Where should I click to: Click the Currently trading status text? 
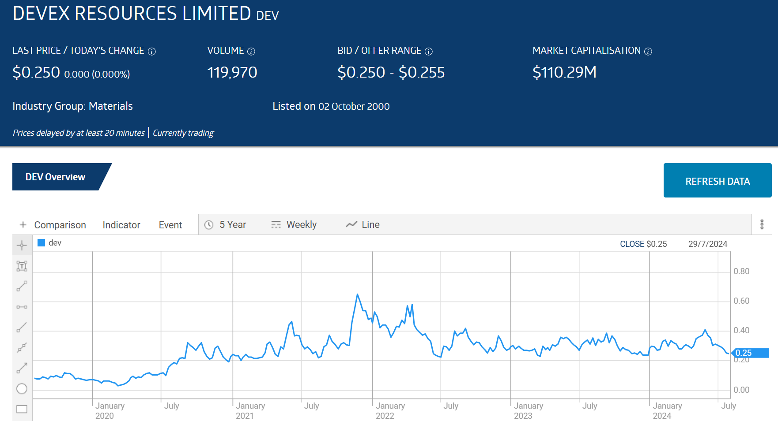point(183,133)
